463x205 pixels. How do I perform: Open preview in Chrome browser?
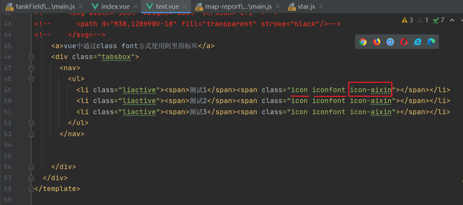point(363,42)
